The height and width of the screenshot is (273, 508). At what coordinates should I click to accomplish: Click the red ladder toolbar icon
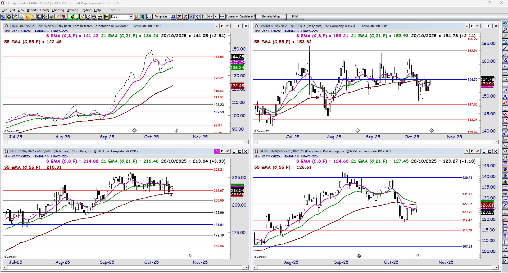click(64, 17)
